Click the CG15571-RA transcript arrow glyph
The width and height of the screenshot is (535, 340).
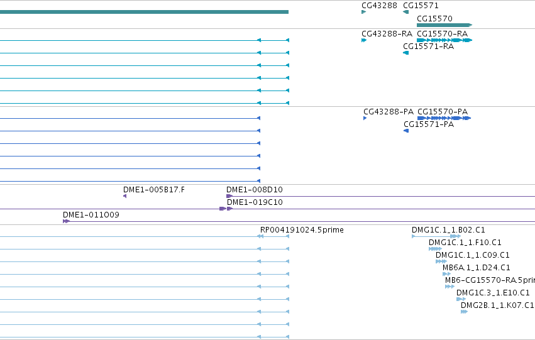405,53
